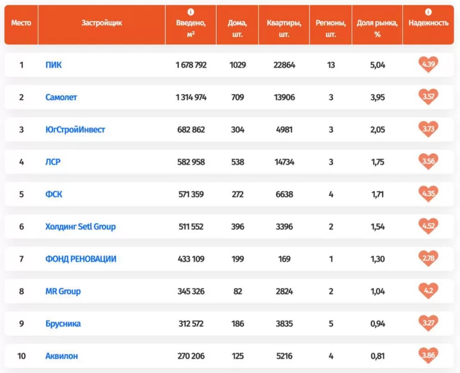Click ФОНД РЕНОВАЦИИ heart rating 2.78

coord(428,259)
